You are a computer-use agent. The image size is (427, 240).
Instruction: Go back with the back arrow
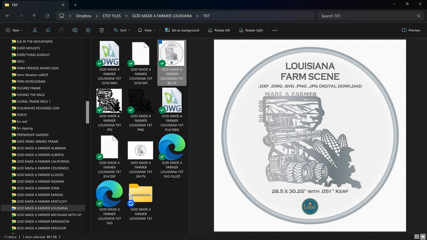pyautogui.click(x=7, y=16)
